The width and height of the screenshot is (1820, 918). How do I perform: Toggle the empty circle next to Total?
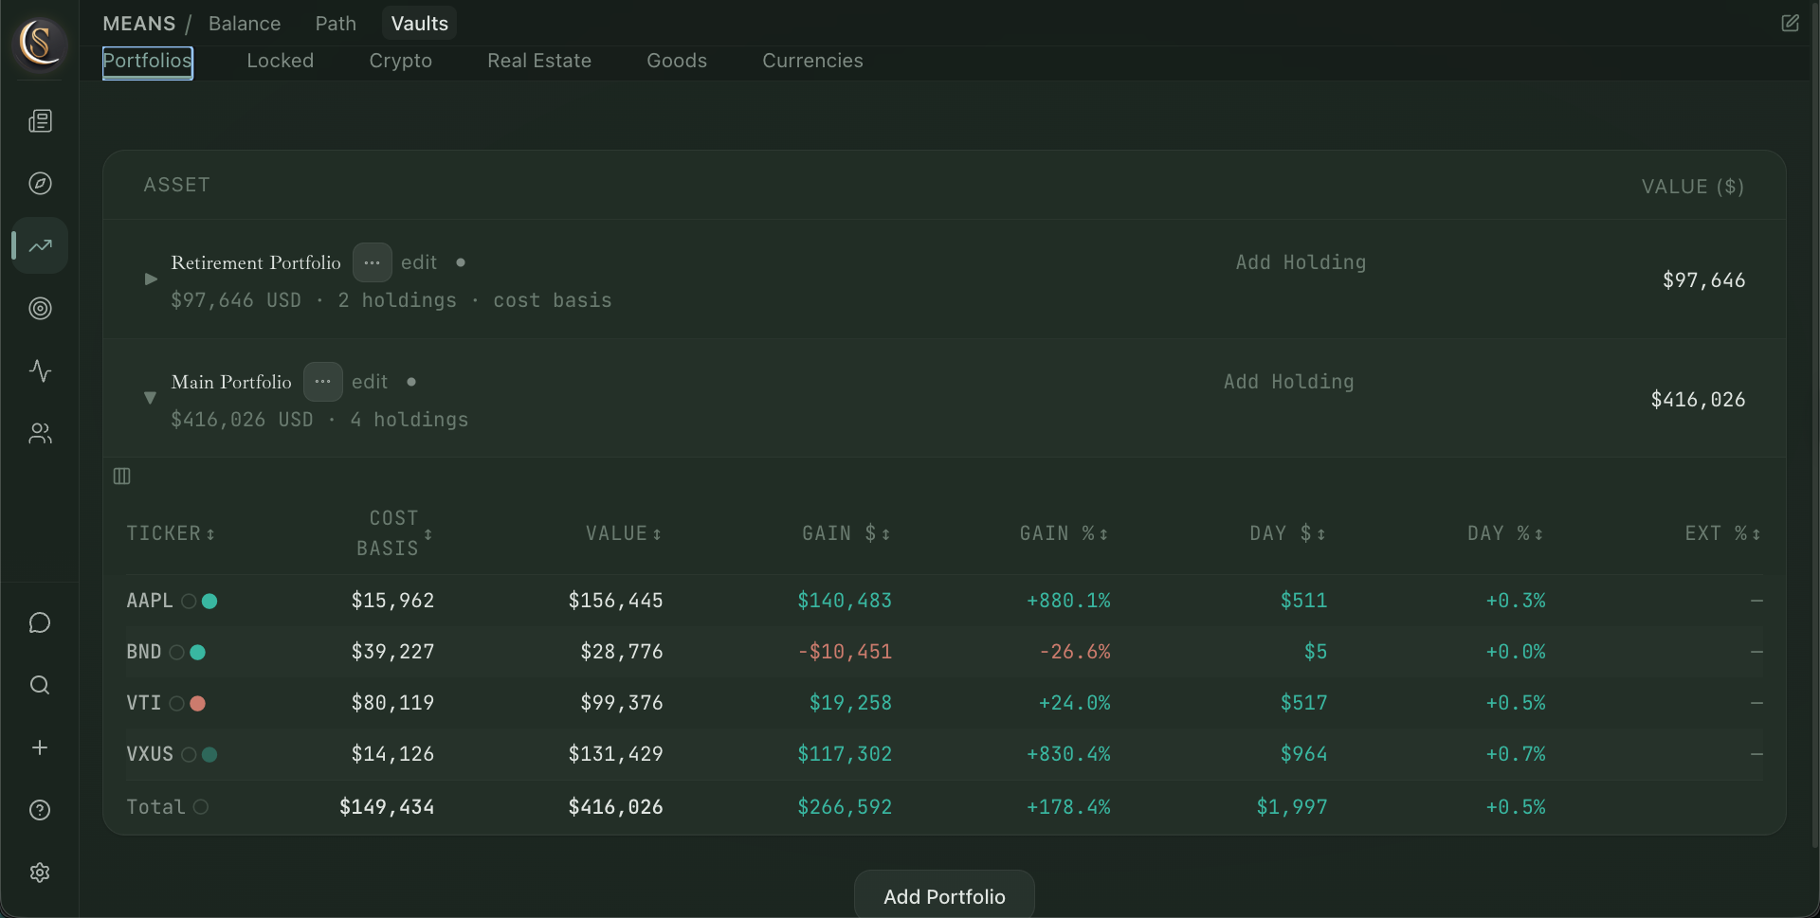(x=201, y=807)
